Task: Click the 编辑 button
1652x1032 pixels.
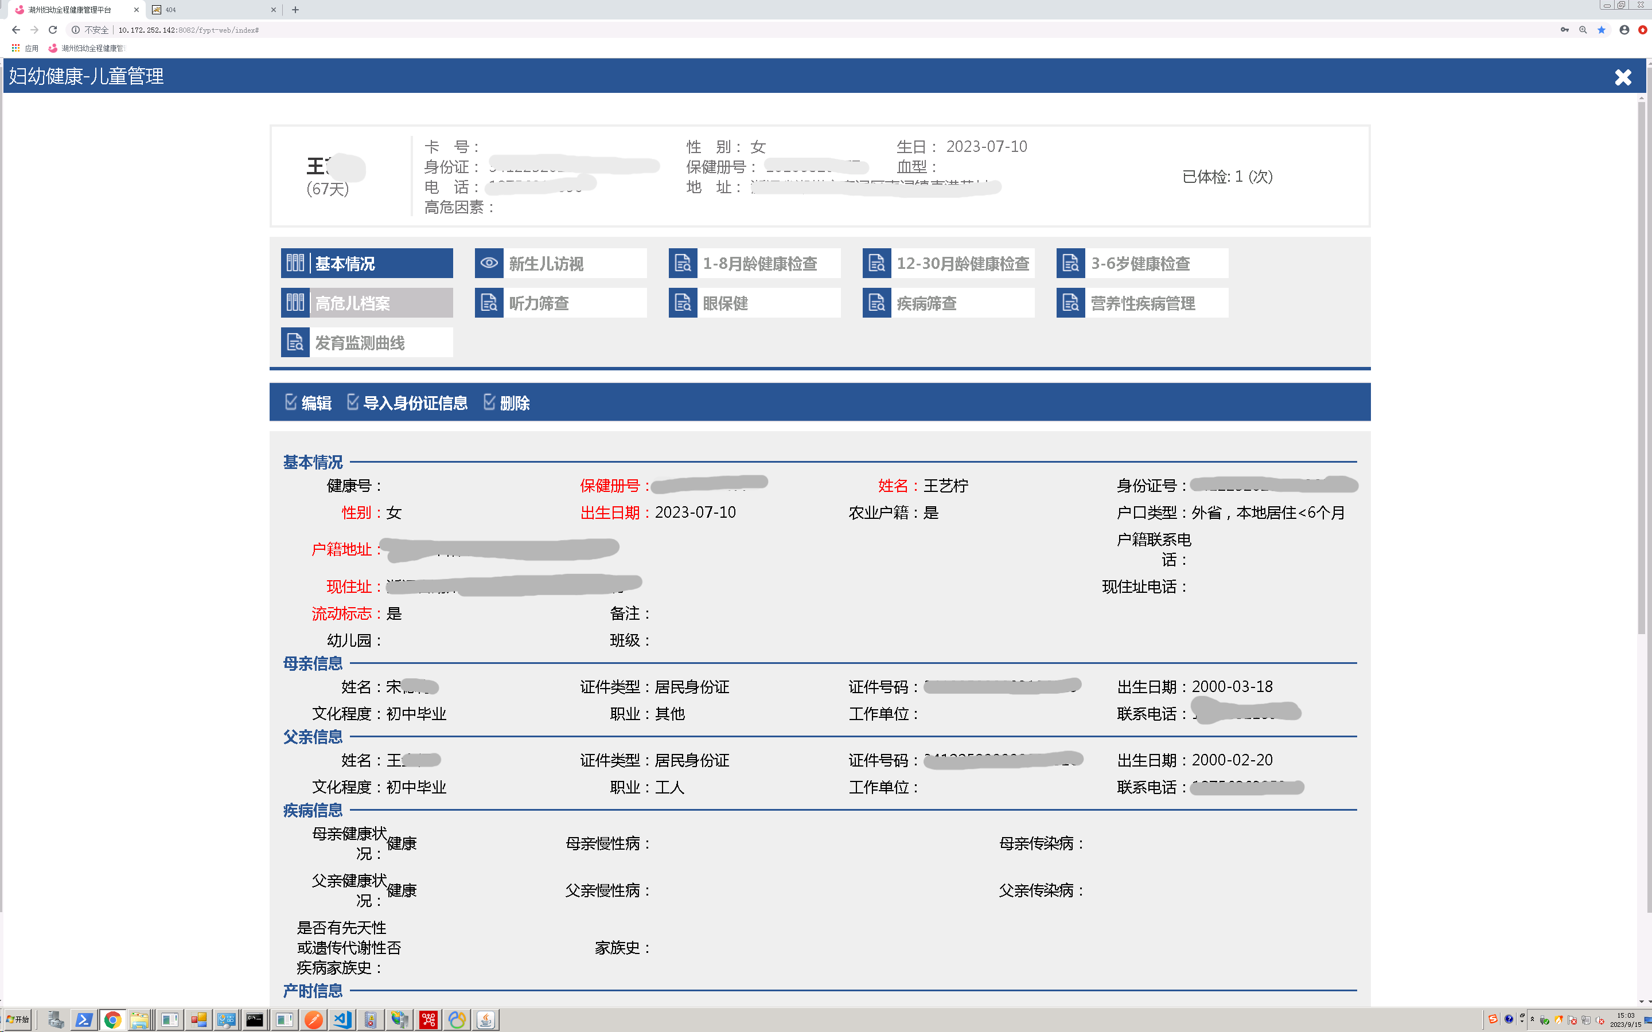Action: (308, 402)
